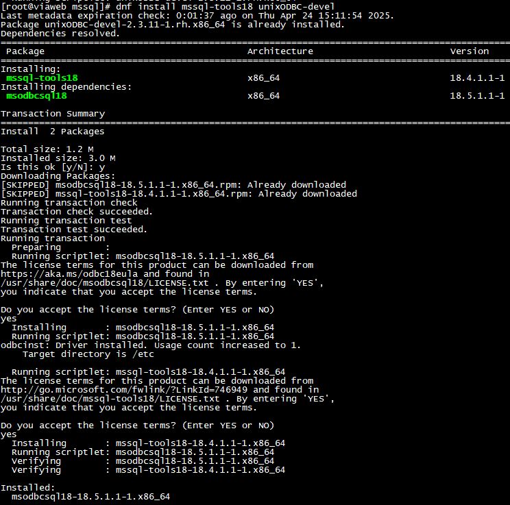Screen dimensions: 510x505
Task: Click the skipped msodbcsql18 rpm line
Action: tap(173, 185)
